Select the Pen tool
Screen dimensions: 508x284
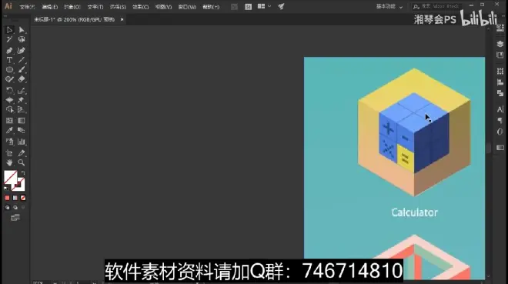coord(9,51)
